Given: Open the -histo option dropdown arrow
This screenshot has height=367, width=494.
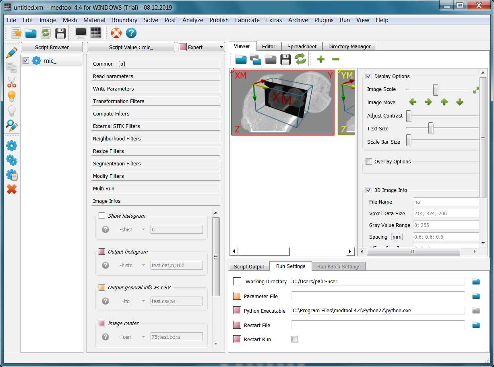Looking at the screenshot, I should pos(143,265).
